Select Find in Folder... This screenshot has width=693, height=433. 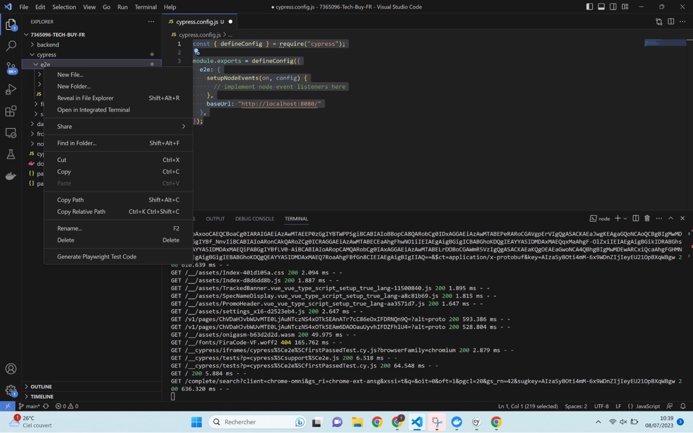coord(118,143)
